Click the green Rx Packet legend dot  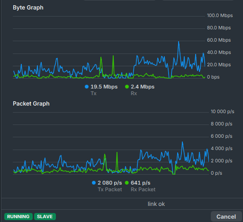[x=127, y=183]
